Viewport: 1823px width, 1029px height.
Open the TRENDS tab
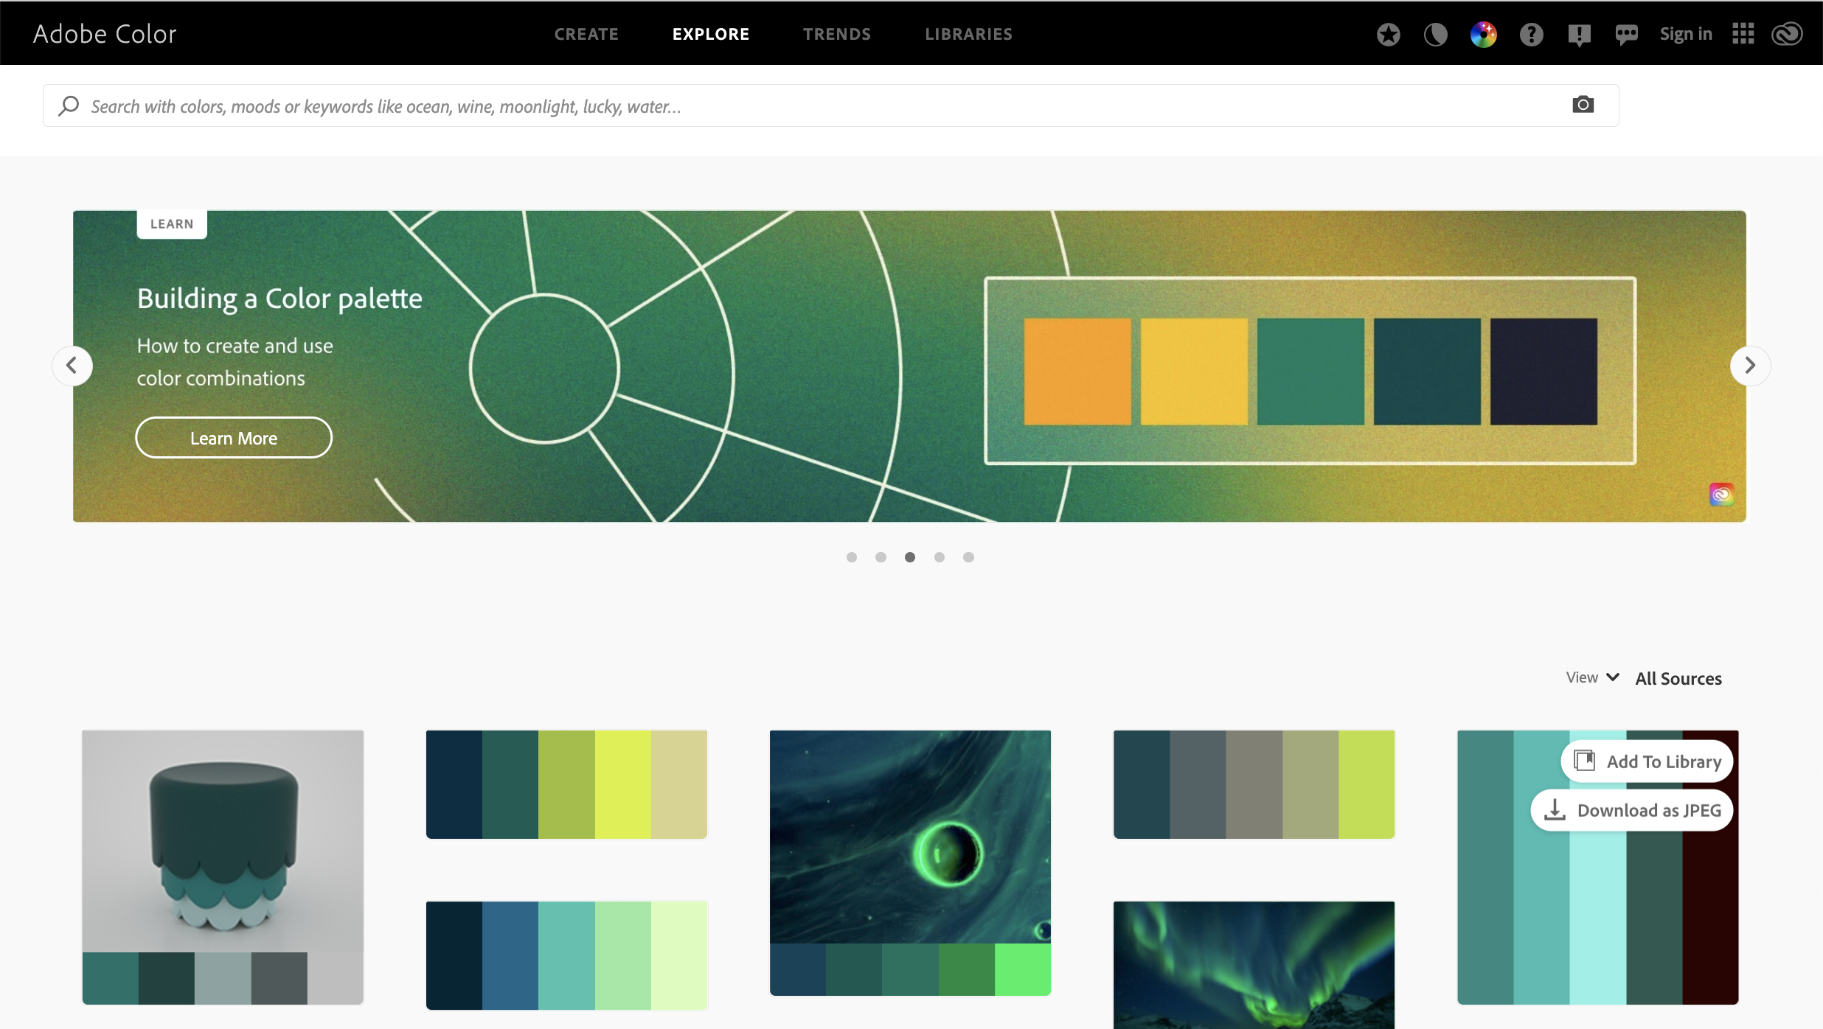pos(837,34)
